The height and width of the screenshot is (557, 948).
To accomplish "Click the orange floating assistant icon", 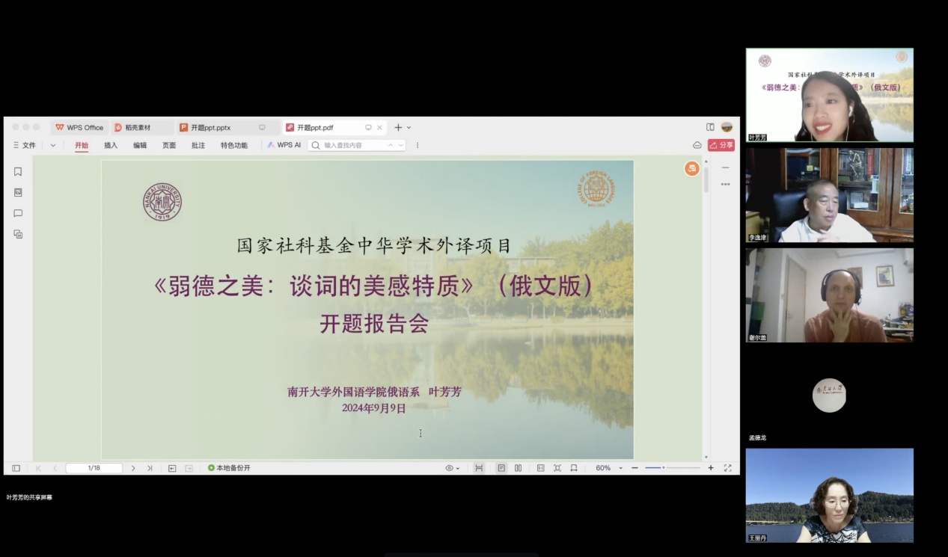I will [x=692, y=169].
